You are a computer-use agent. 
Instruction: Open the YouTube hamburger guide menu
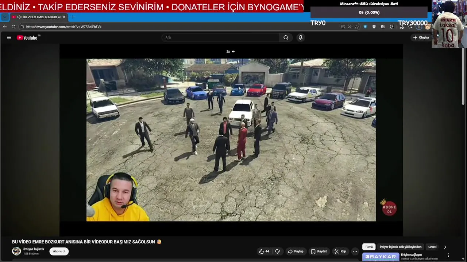click(9, 37)
